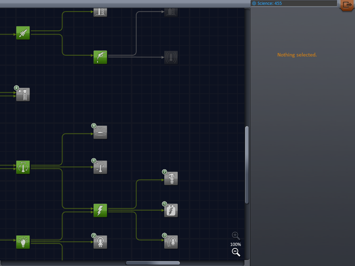
Task: Select the green lightning bolt node
Action: pyautogui.click(x=100, y=210)
